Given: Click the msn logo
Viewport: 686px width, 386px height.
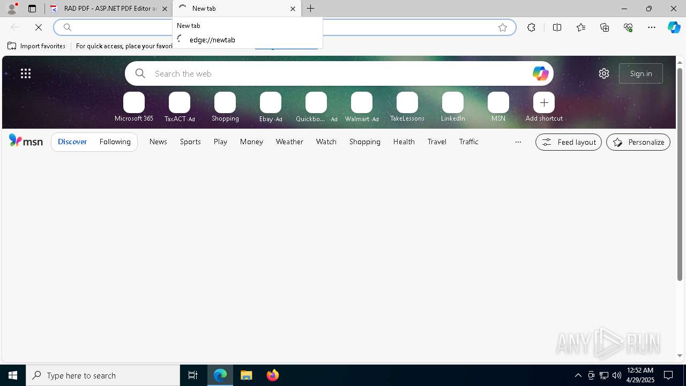Looking at the screenshot, I should pyautogui.click(x=26, y=141).
